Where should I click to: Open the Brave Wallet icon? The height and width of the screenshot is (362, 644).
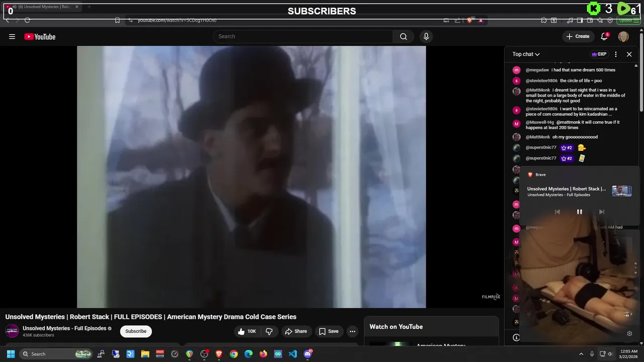pos(590,20)
